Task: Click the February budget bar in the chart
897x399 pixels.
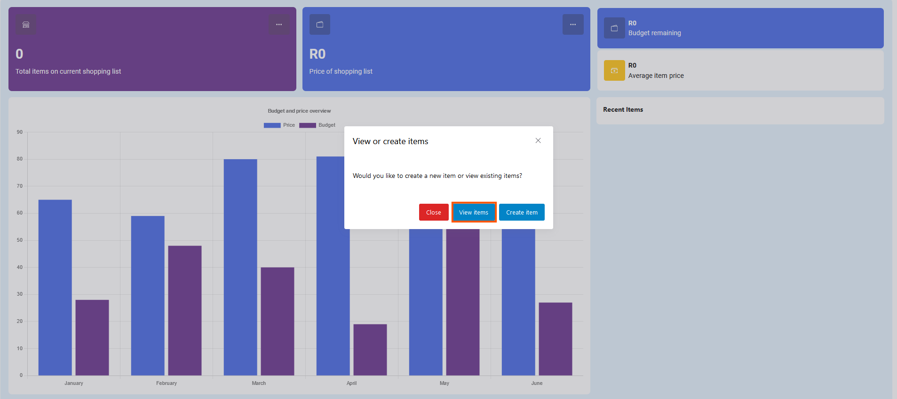Action: (185, 310)
